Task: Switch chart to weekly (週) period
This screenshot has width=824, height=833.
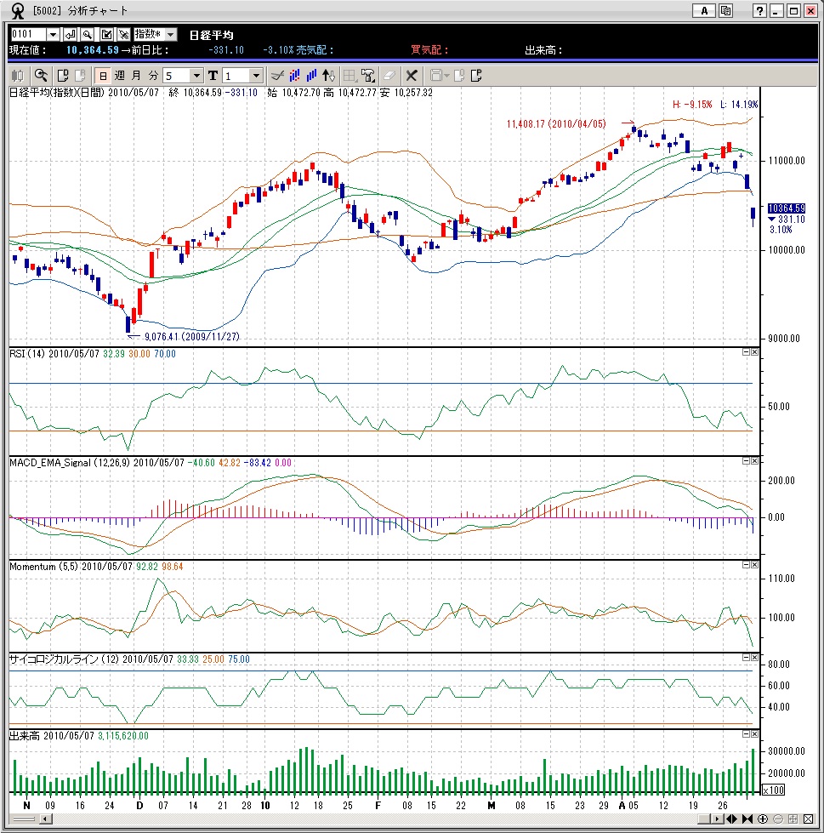Action: click(120, 76)
